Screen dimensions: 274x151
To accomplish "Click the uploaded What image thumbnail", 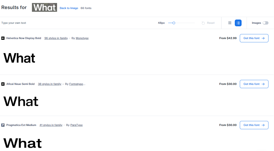I will click(x=44, y=7).
